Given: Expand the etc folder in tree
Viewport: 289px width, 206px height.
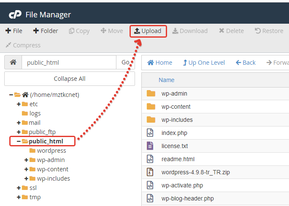Looking at the screenshot, I should (x=19, y=104).
